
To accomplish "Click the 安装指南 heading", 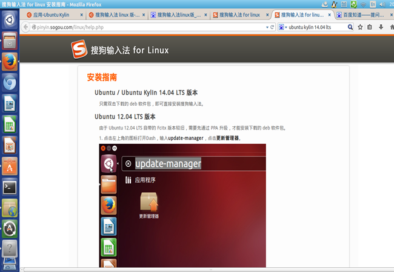I will [102, 77].
